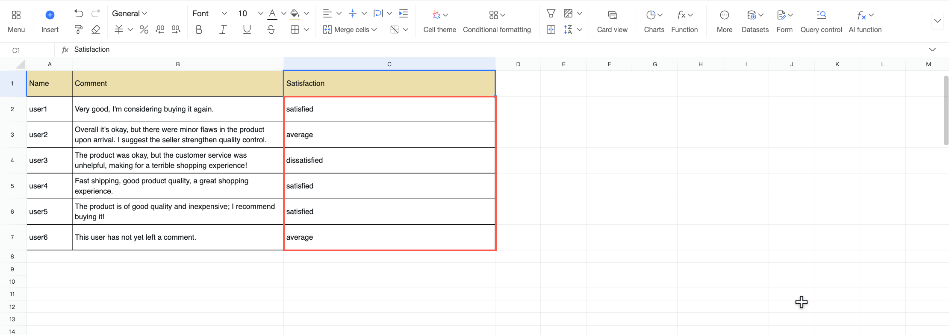Open the main Menu
Viewport: 949px width, 335px height.
click(16, 21)
